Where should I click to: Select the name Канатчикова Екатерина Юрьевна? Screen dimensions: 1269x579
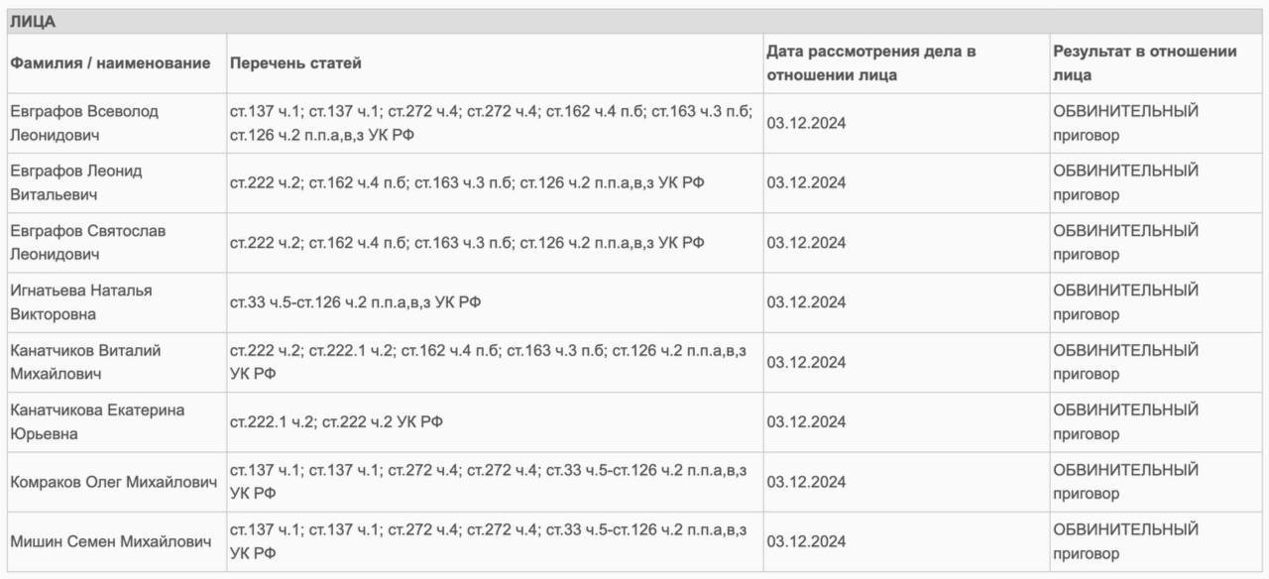pyautogui.click(x=97, y=422)
